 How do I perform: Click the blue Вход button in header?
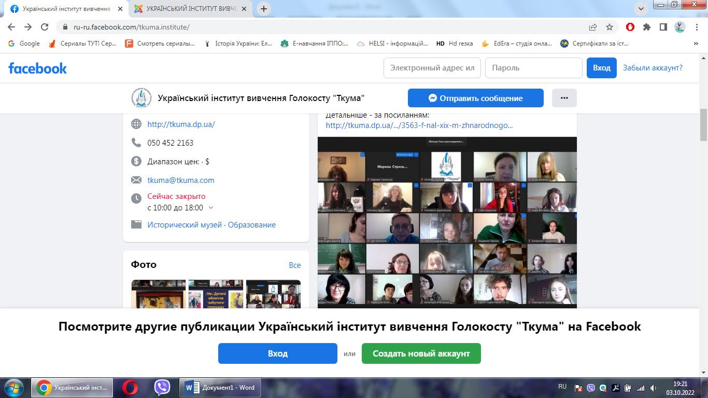coord(602,68)
